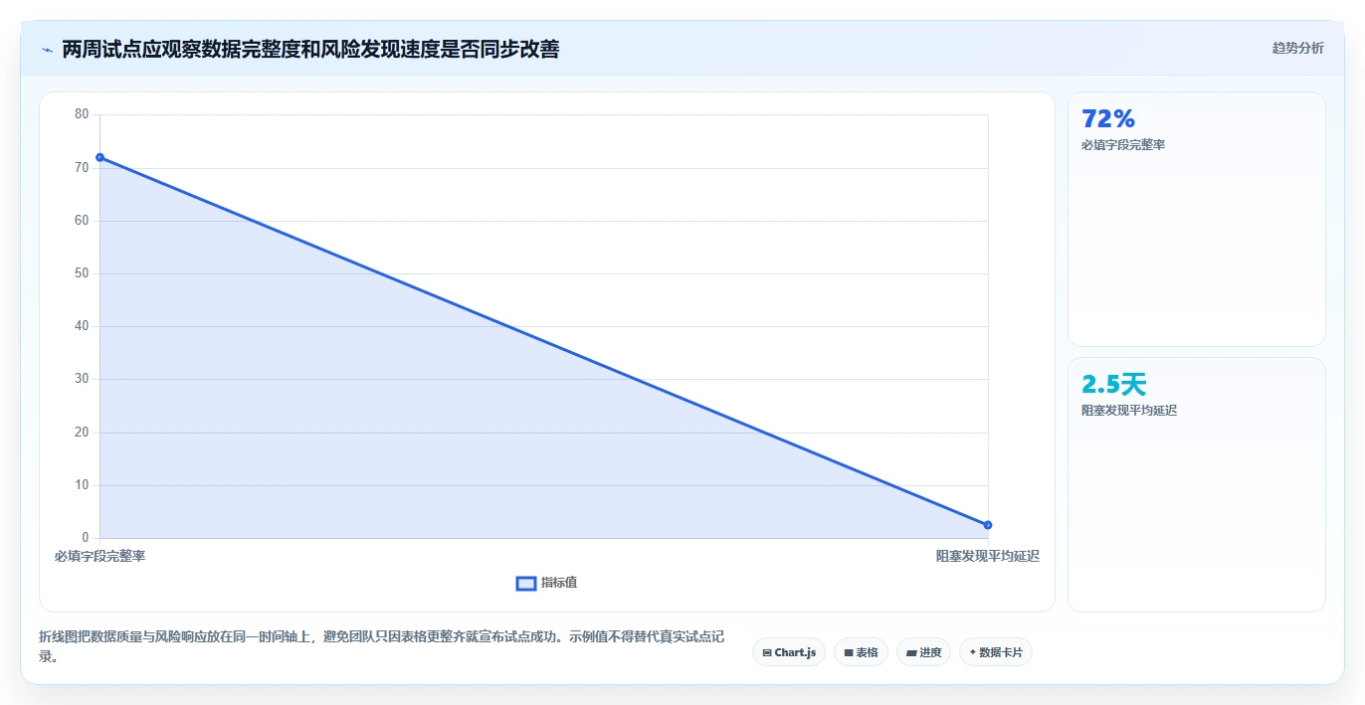1365x705 pixels.
Task: Click the y-axis tick 70
Action: pyautogui.click(x=82, y=167)
